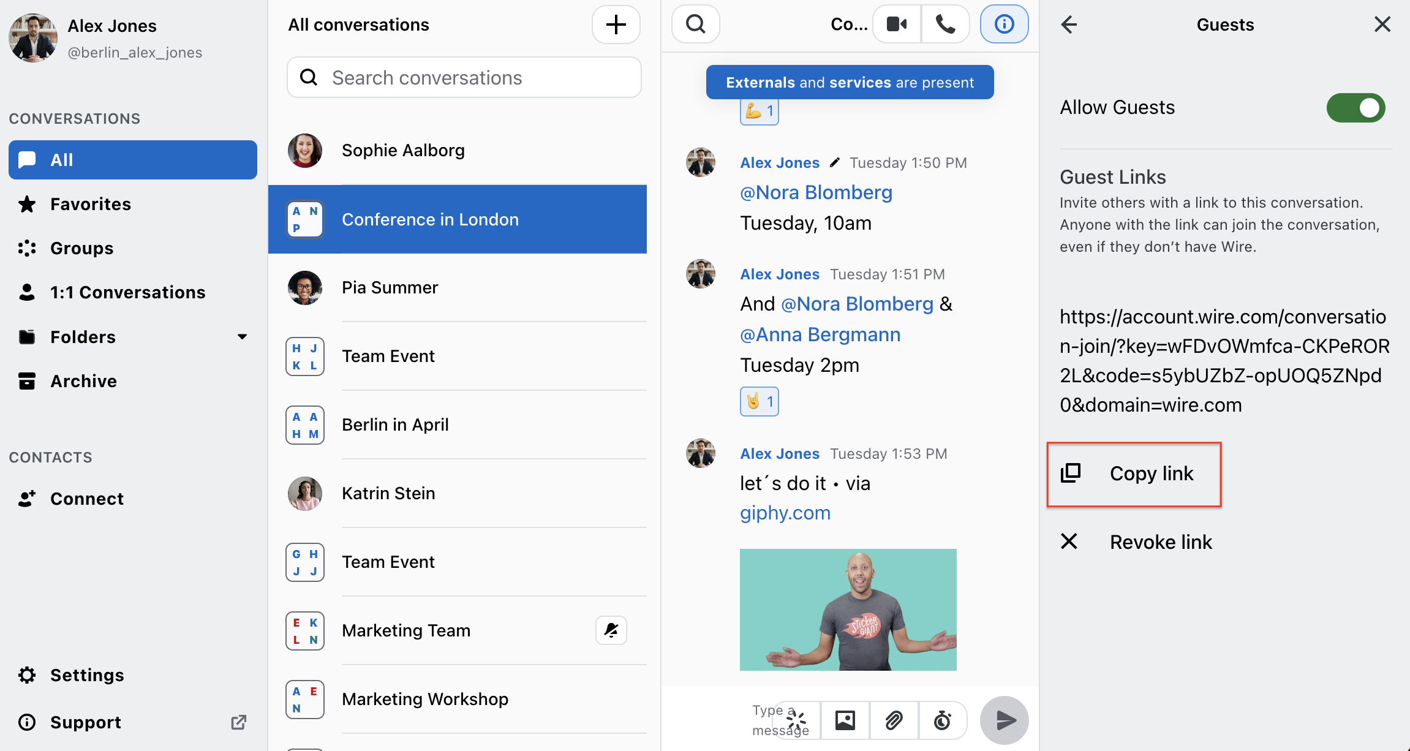Open Marketing Workshop conversation

pyautogui.click(x=458, y=700)
